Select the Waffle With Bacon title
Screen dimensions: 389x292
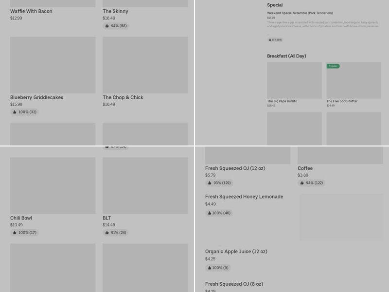point(31,11)
